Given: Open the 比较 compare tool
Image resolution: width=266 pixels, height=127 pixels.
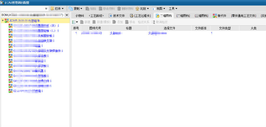Looking at the screenshot, I should coord(142,9).
